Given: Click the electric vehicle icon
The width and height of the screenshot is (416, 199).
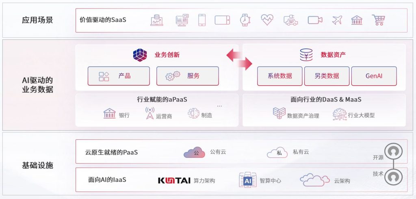Looking at the screenshot, I should [x=290, y=20].
